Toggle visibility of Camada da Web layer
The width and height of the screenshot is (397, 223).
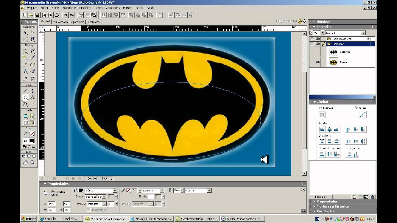318,39
